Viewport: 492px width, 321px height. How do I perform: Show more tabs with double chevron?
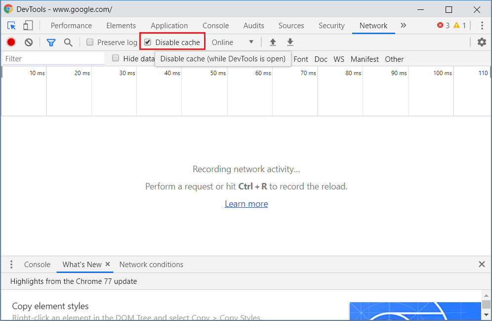click(403, 25)
